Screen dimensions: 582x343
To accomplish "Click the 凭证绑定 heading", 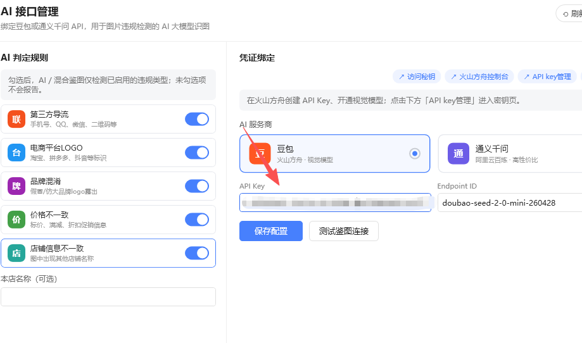I will pos(257,58).
